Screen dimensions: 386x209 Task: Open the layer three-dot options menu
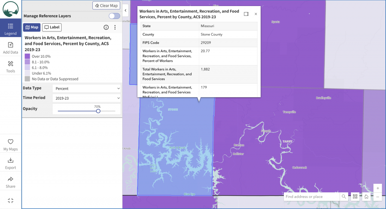point(115,28)
